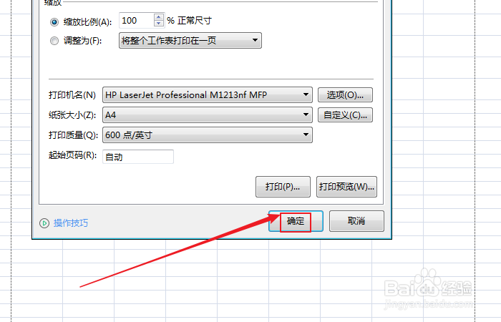Open the 打印质量 600 点/英寸 dropdown

coord(208,135)
